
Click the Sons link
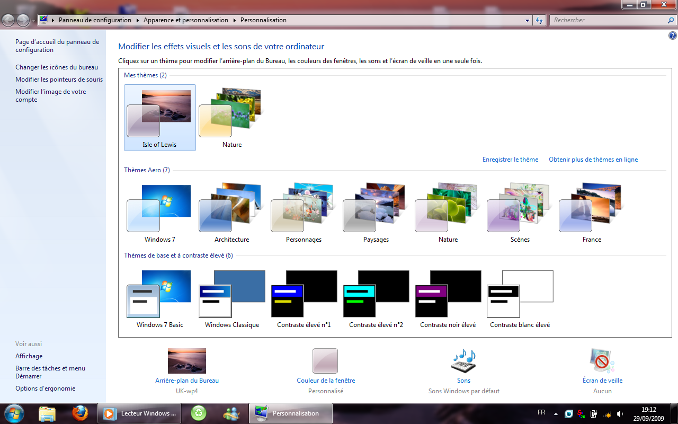click(x=463, y=381)
